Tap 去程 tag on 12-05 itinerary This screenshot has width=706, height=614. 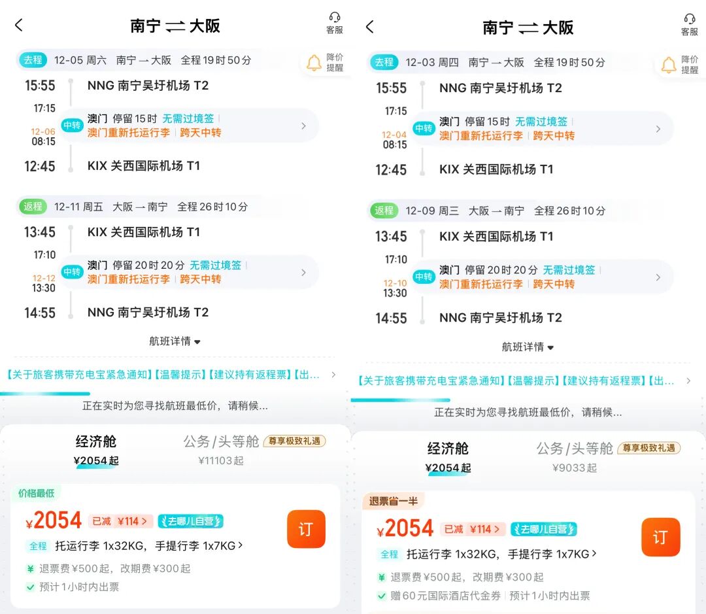33,60
